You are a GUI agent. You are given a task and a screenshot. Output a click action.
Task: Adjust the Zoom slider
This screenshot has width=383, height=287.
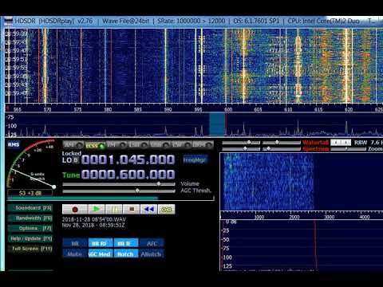348,149
